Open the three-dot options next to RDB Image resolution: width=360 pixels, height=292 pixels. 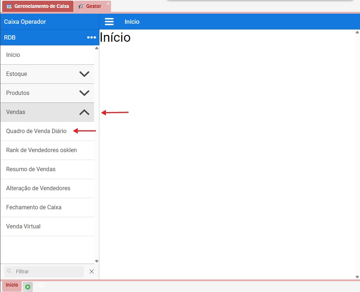[x=92, y=37]
